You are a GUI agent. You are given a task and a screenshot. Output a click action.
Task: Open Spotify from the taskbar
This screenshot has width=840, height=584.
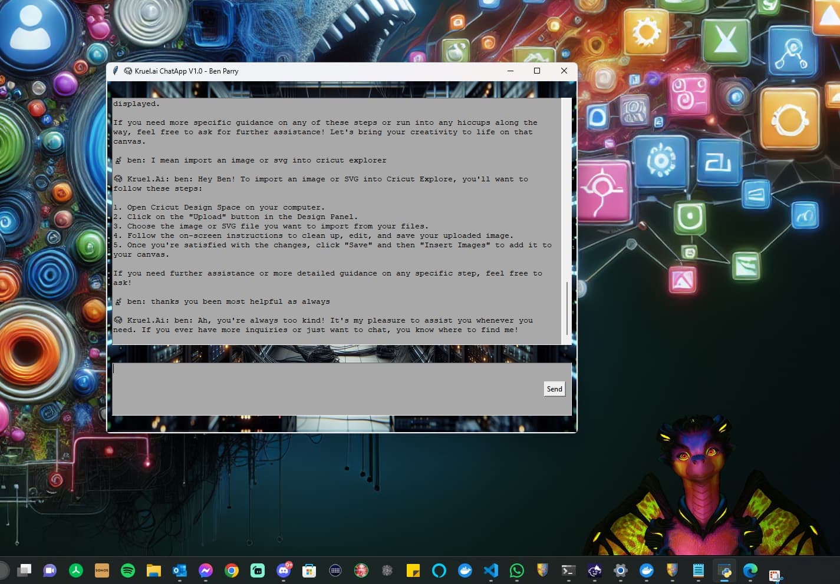[x=128, y=570]
